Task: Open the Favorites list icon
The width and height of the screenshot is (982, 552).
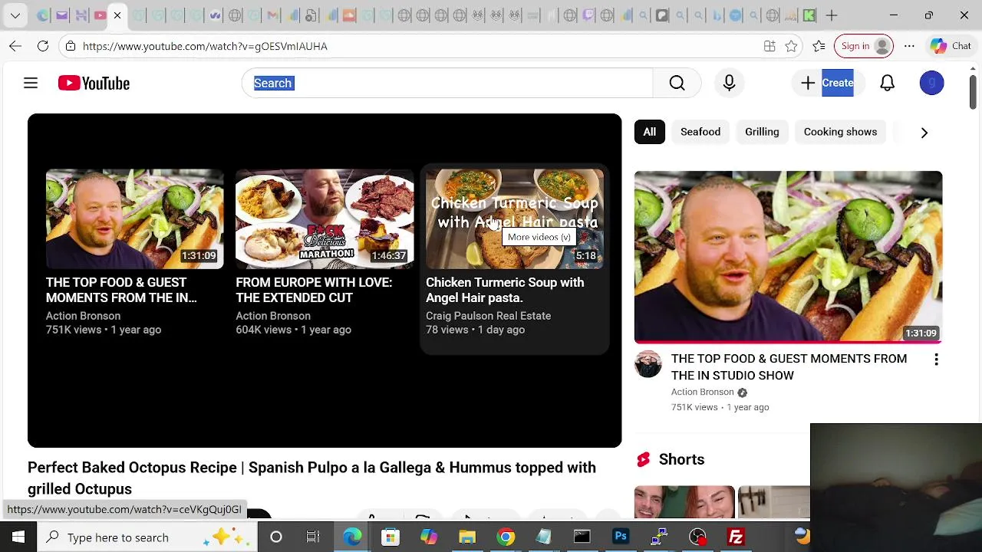Action: 819,46
